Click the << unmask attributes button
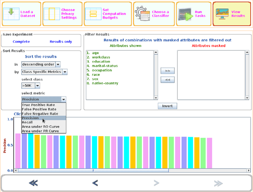The height and width of the screenshot is (192, 253). [167, 80]
